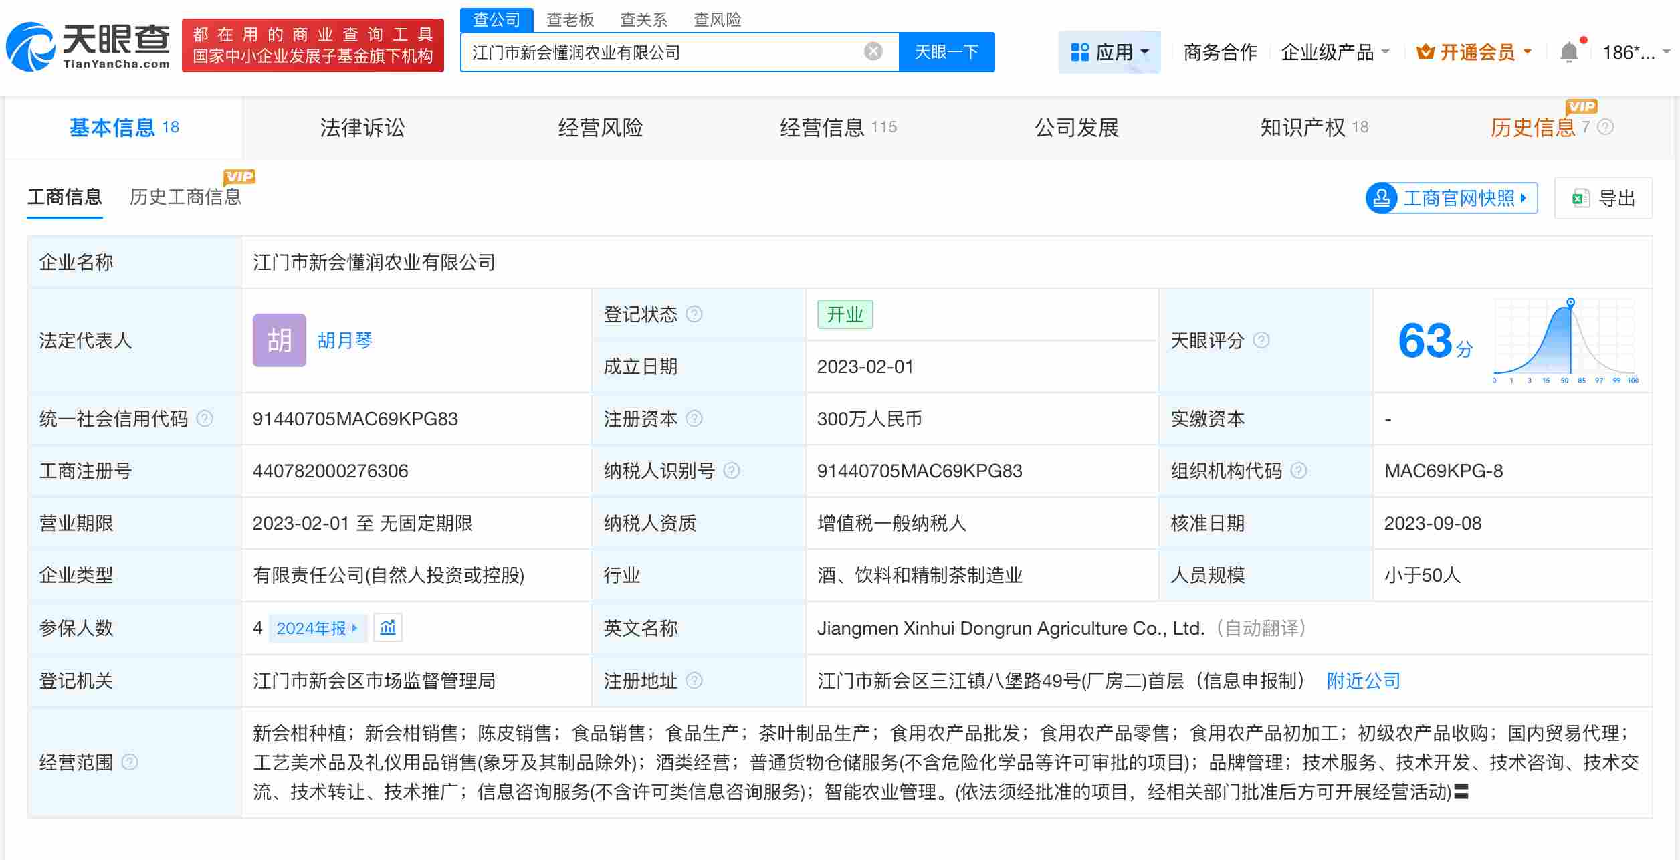
Task: Select the 查老板 search tab
Action: point(569,20)
